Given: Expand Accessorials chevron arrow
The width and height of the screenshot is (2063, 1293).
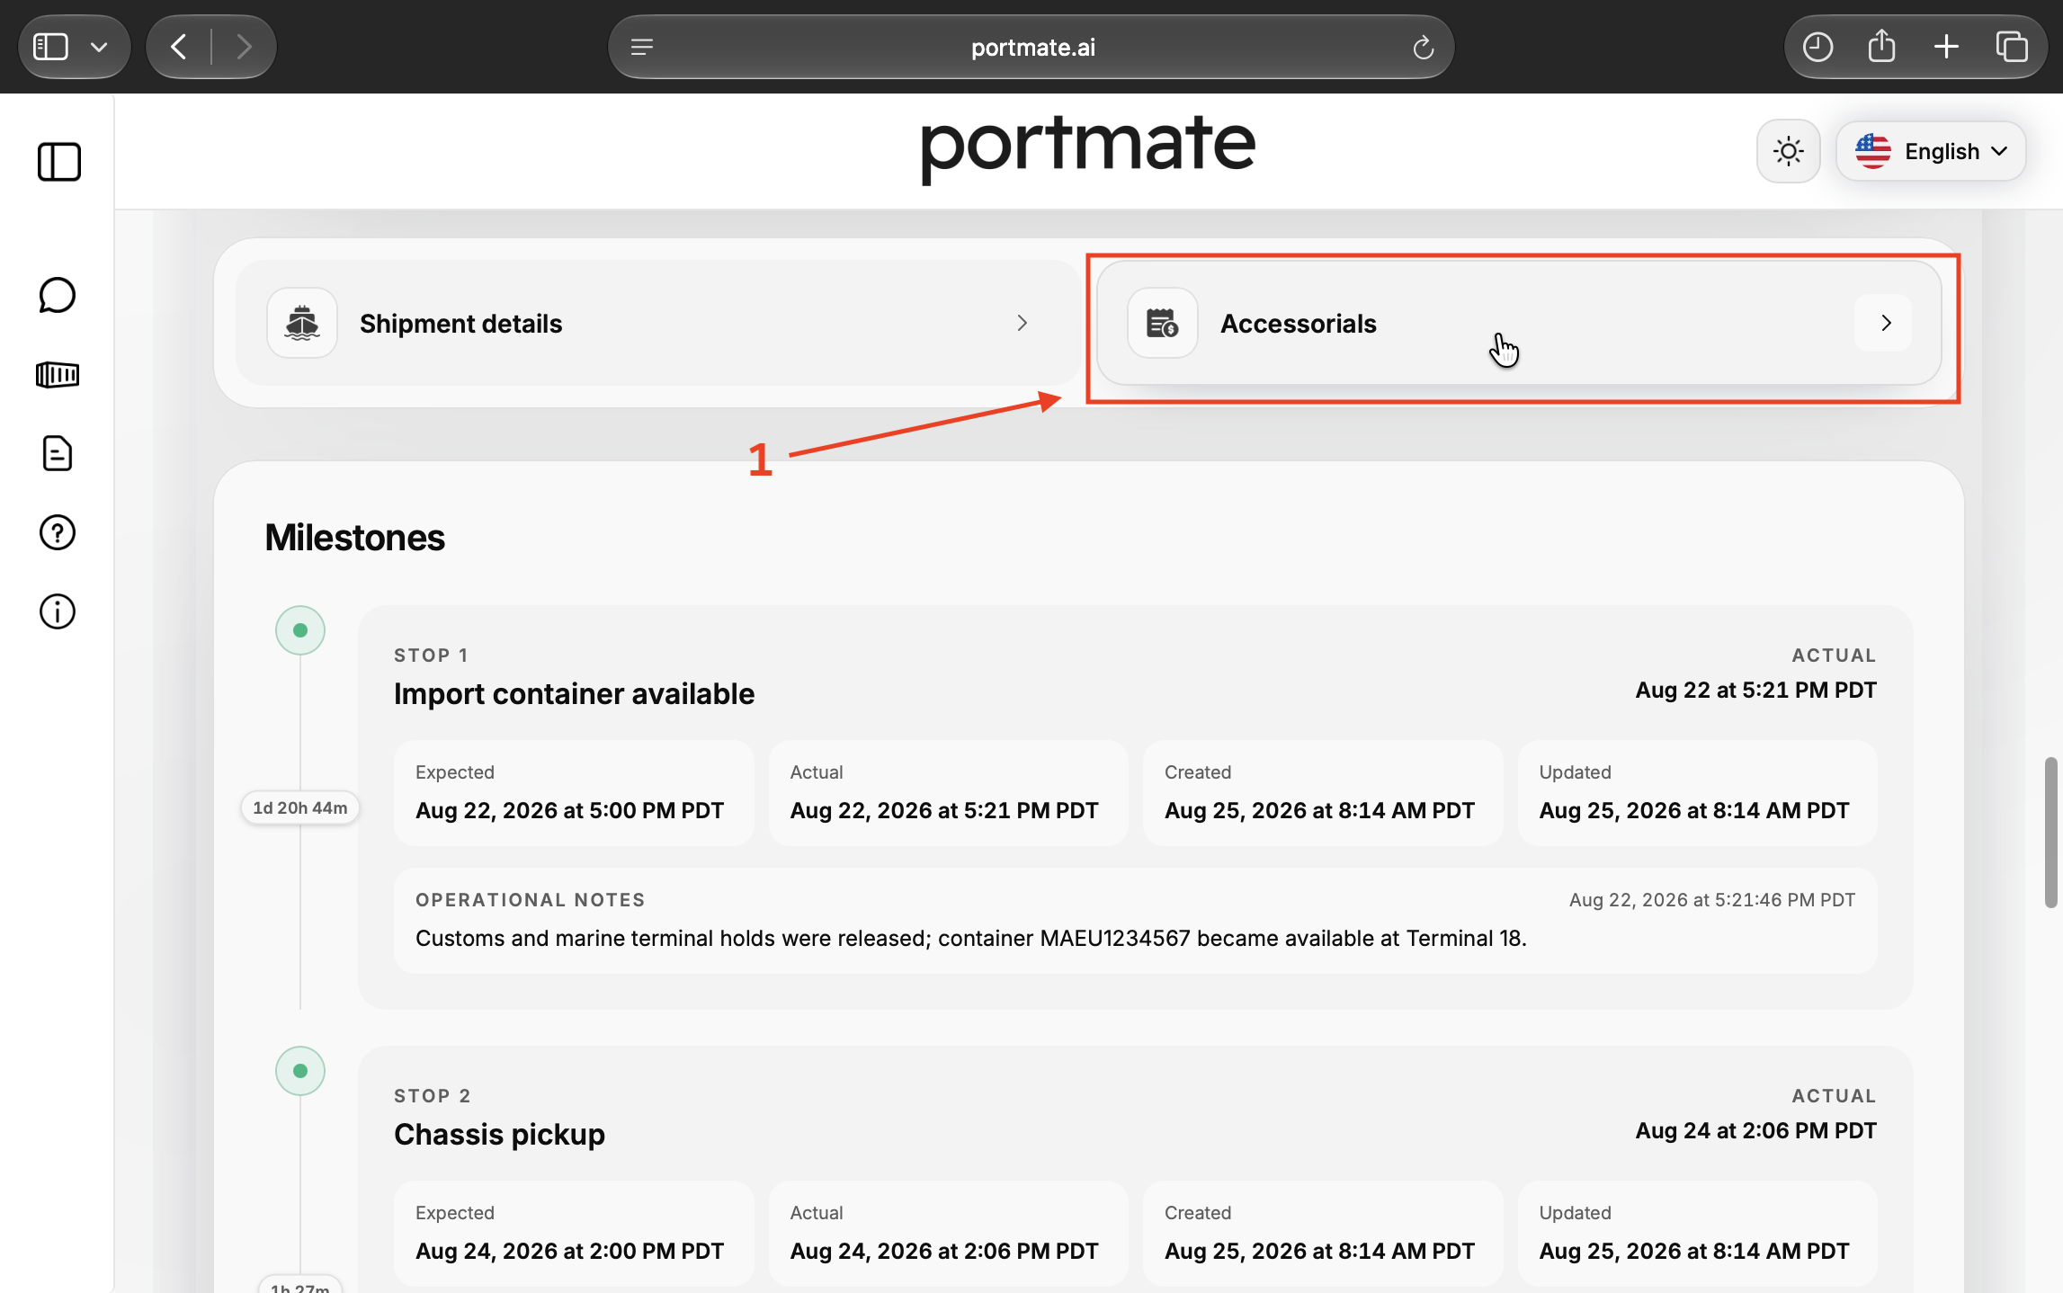Looking at the screenshot, I should [x=1885, y=323].
